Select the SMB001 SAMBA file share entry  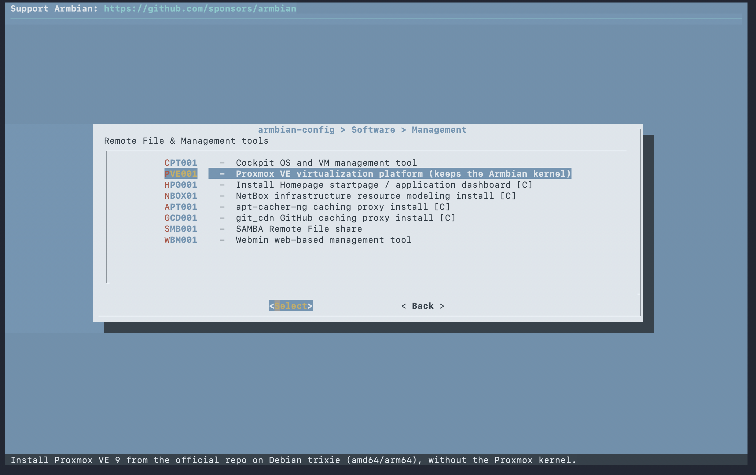click(x=263, y=229)
